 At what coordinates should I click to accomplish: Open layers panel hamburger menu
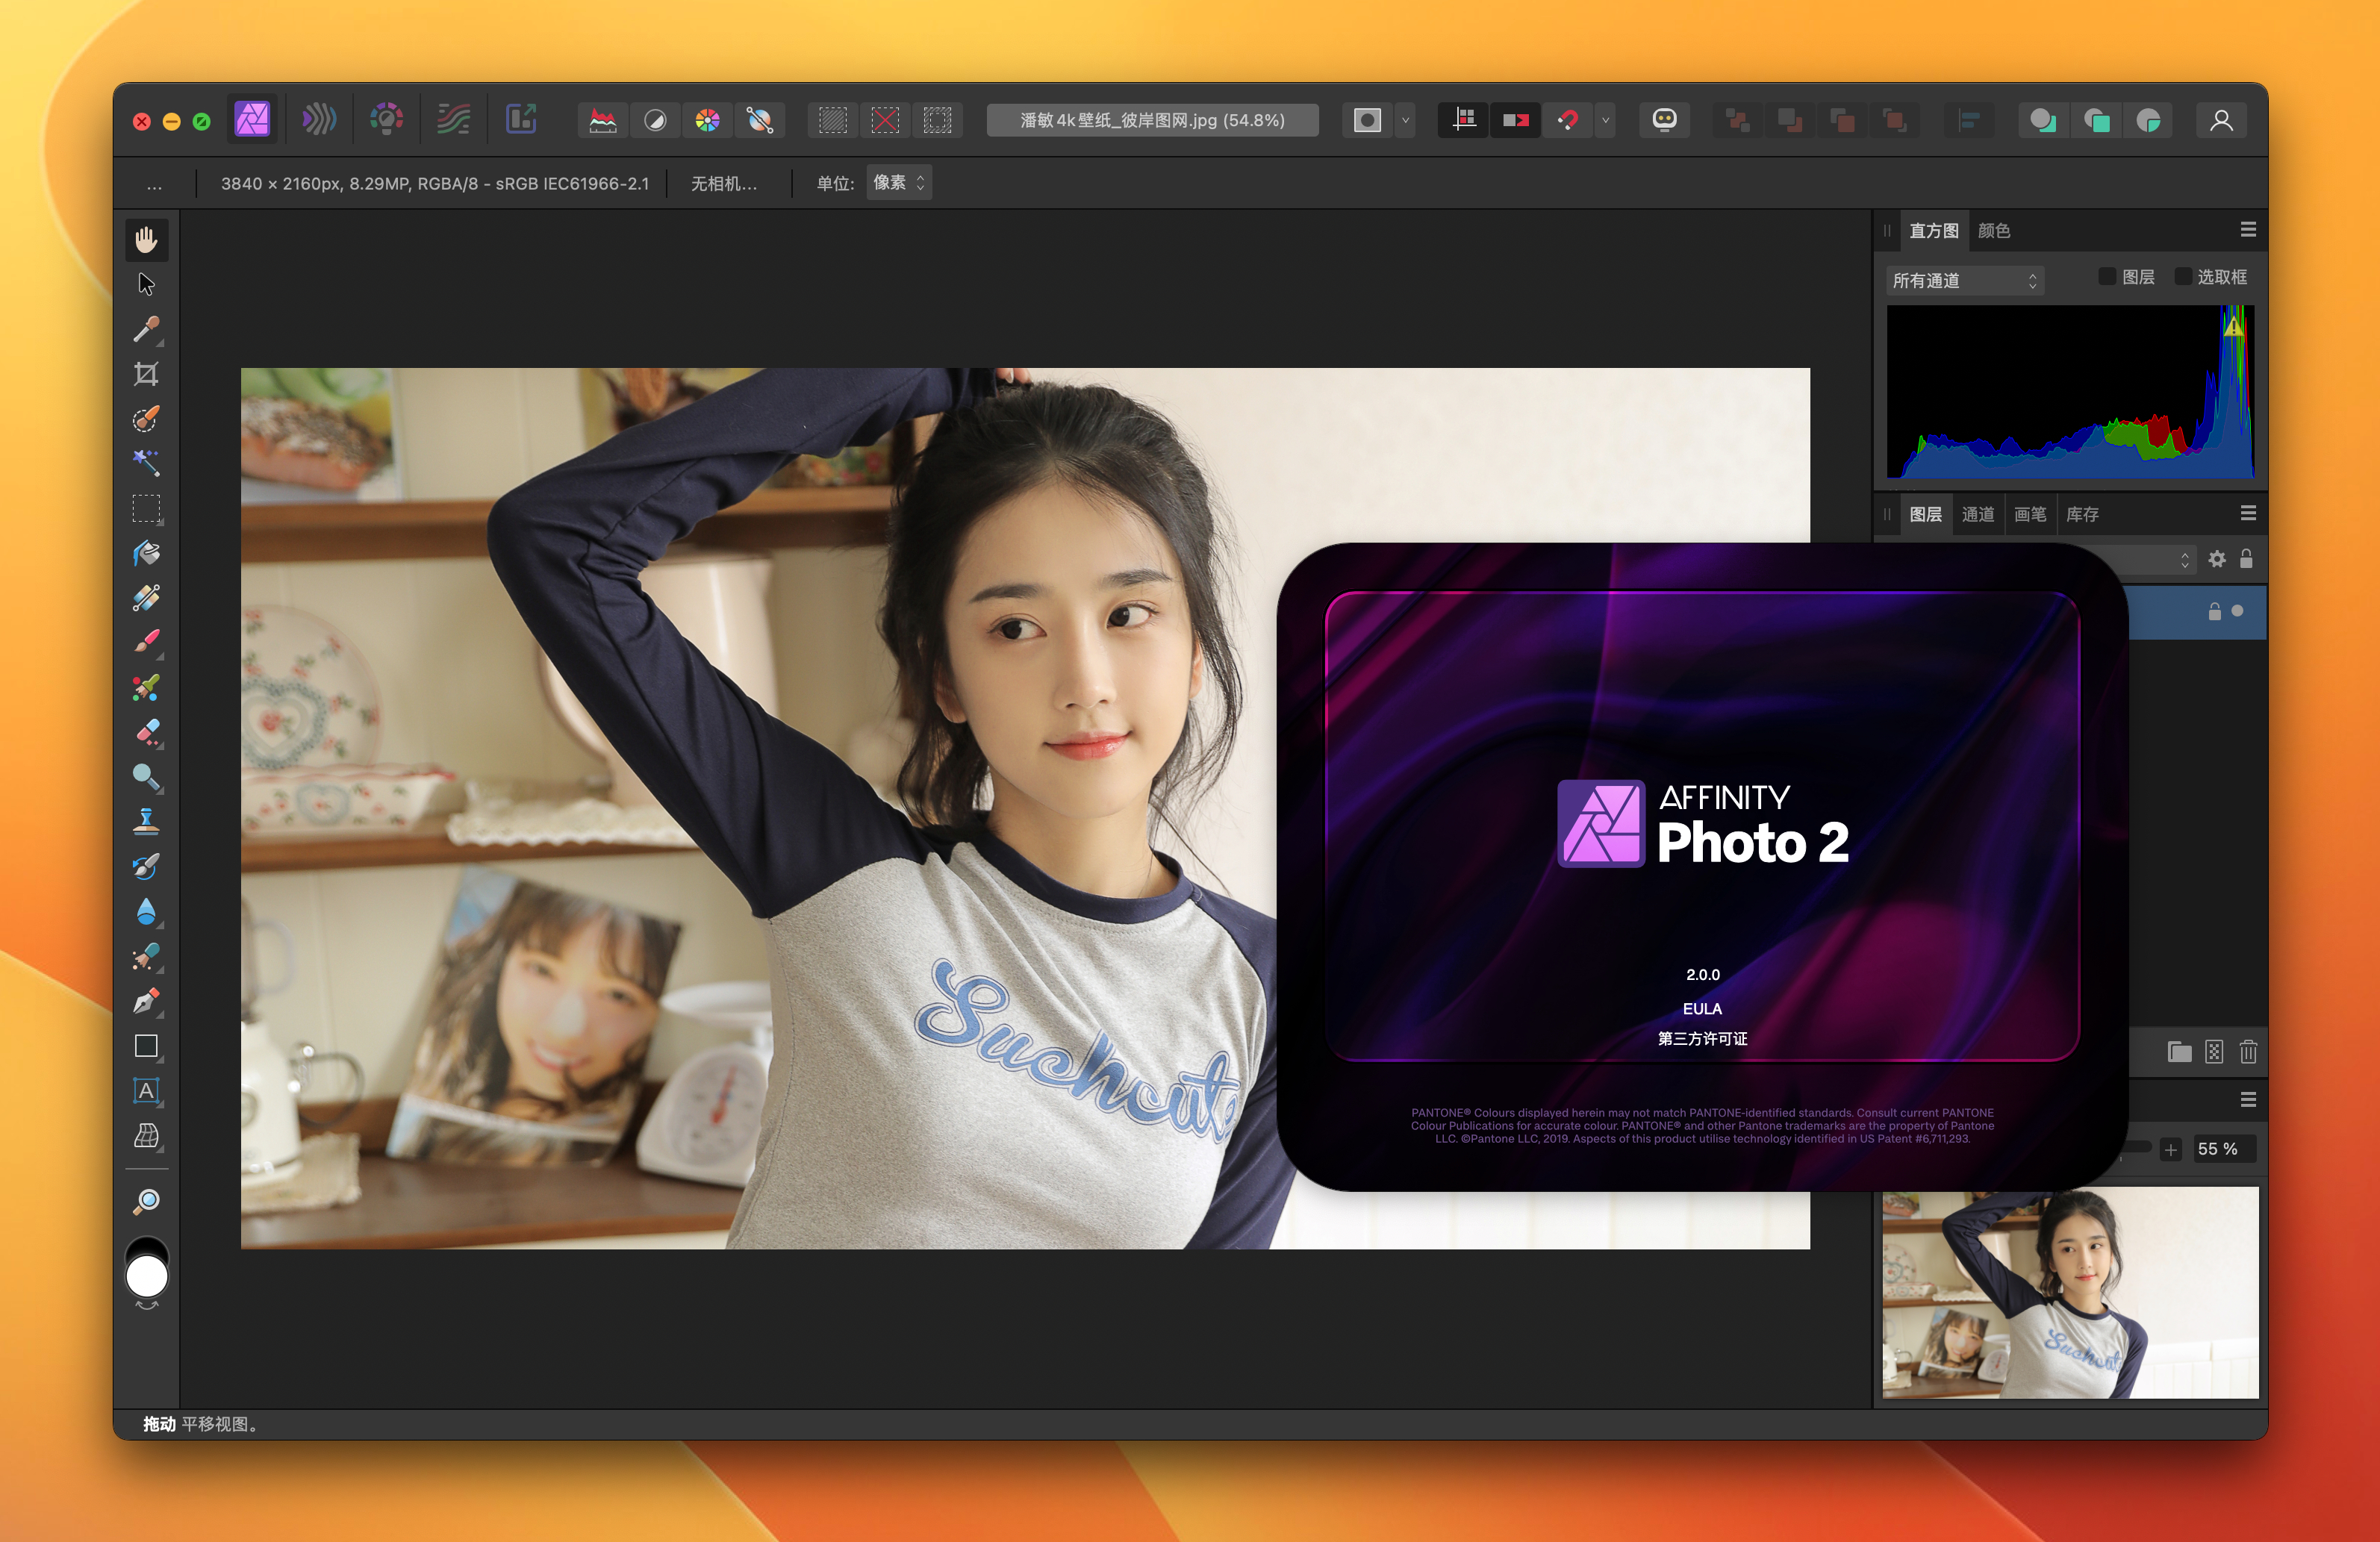click(2248, 513)
